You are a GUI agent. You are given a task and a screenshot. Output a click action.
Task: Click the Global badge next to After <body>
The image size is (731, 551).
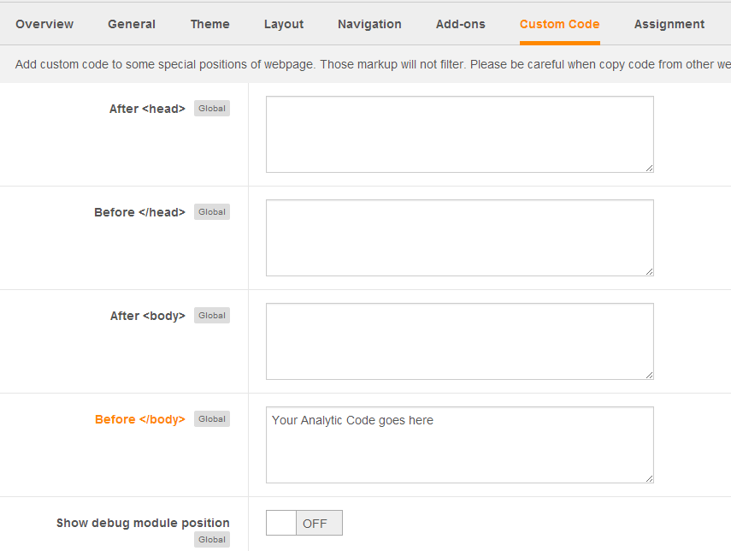pos(212,316)
